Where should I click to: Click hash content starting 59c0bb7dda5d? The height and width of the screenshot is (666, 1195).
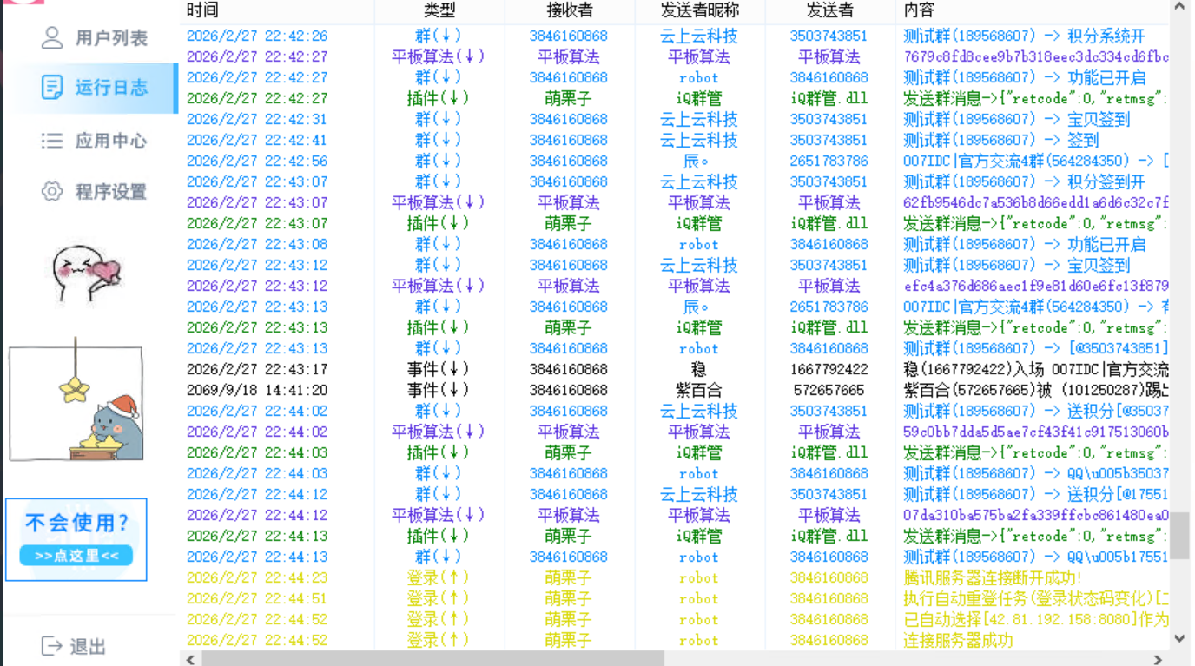click(1035, 432)
